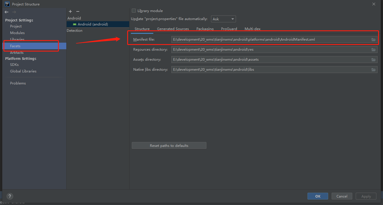
Task: Open help with question mark icon
Action: pyautogui.click(x=10, y=196)
